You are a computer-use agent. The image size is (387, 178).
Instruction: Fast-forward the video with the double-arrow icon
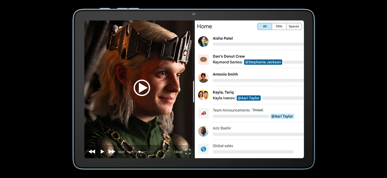tap(112, 152)
